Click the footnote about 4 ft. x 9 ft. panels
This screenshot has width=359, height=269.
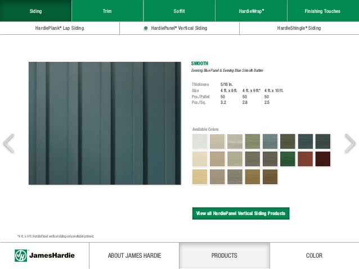(56, 236)
